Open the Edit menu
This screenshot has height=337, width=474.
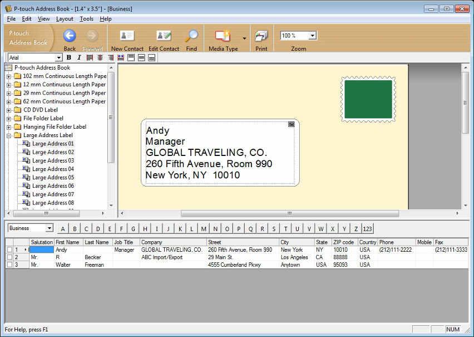(27, 19)
